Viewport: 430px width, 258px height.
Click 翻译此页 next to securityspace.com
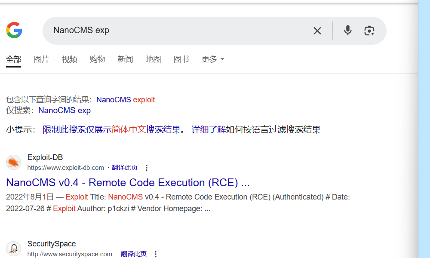[134, 254]
